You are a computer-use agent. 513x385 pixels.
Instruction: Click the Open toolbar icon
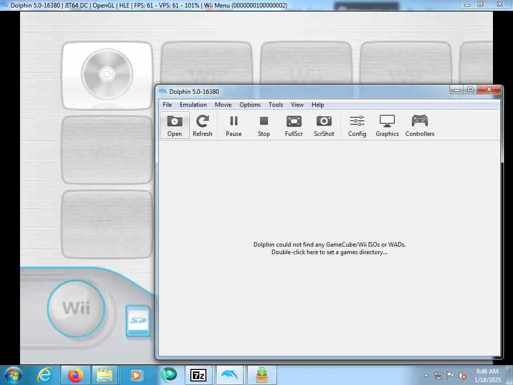(175, 125)
